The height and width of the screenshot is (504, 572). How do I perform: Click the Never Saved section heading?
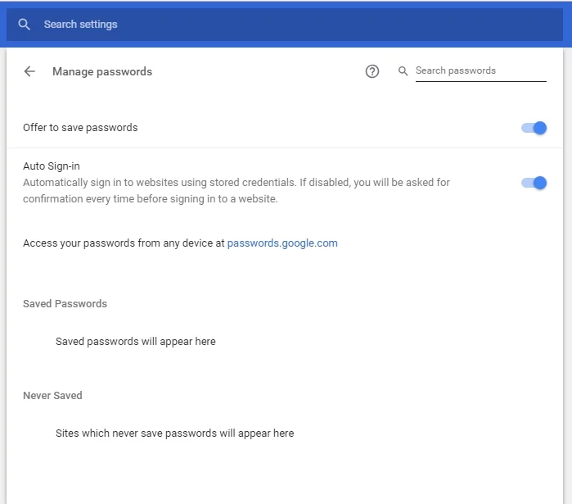pos(52,396)
